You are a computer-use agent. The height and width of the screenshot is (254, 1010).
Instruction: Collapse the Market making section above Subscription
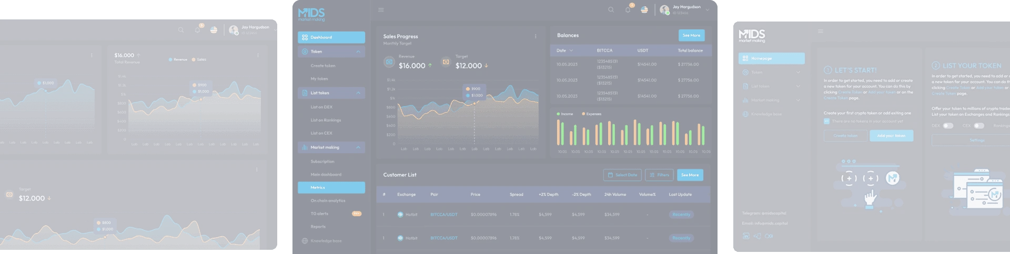point(358,147)
